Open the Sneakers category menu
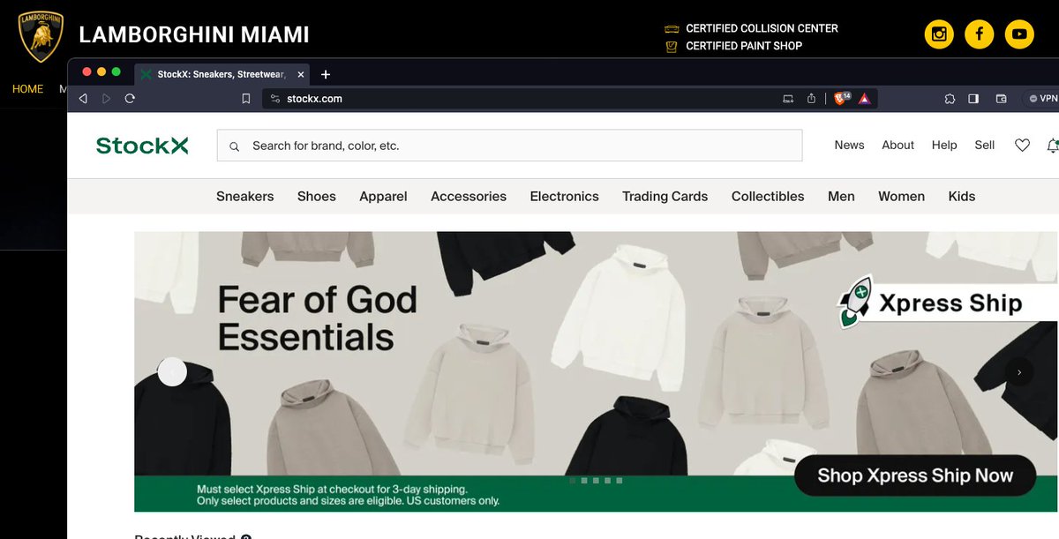The image size is (1059, 539). click(x=245, y=196)
